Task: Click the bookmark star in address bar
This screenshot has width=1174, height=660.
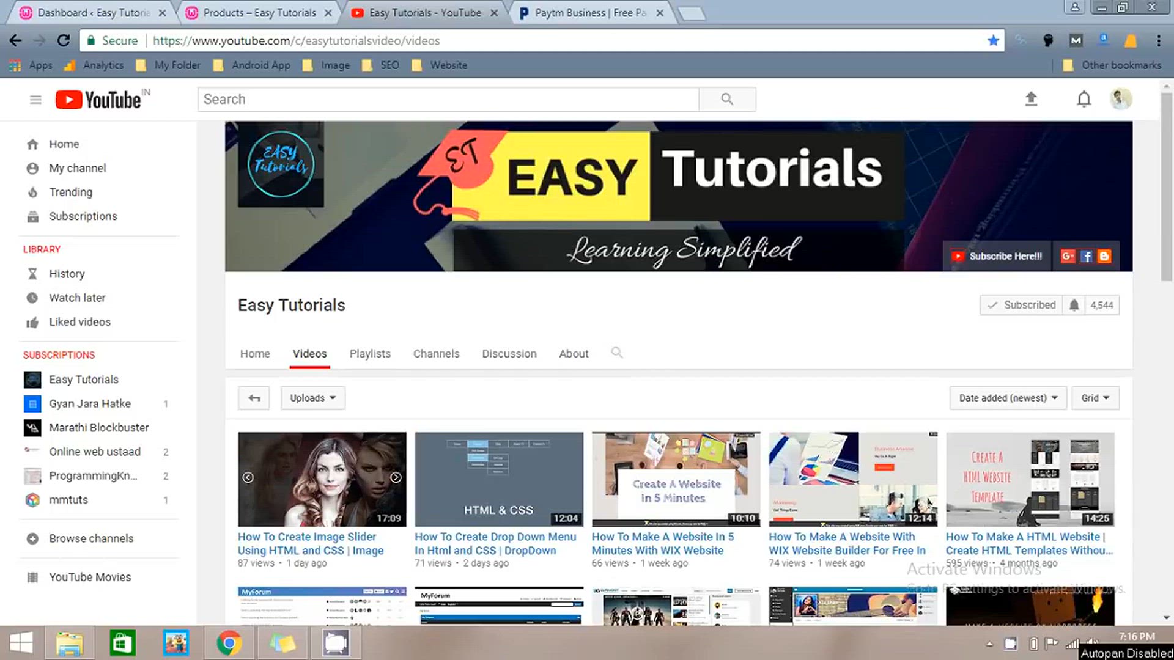Action: (993, 40)
